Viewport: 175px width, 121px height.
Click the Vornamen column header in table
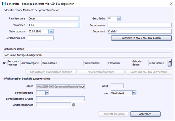(120, 63)
